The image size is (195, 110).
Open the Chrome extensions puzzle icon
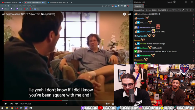tap(119, 6)
